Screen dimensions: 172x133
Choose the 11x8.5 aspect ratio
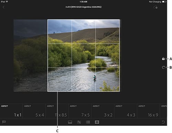pyautogui.click(x=57, y=111)
